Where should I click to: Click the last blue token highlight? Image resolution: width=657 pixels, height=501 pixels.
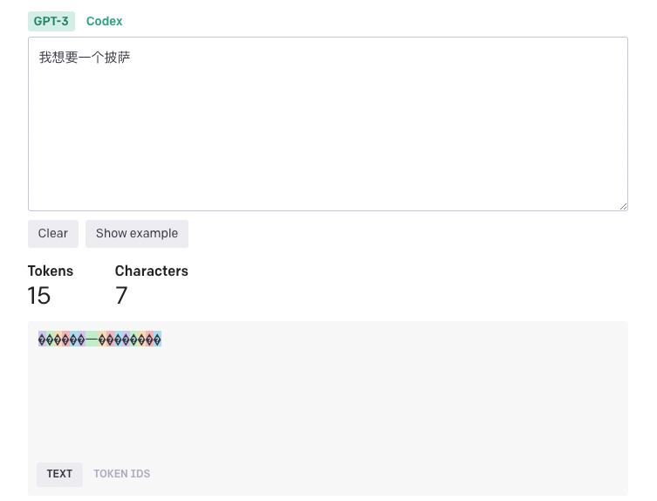[x=158, y=339]
